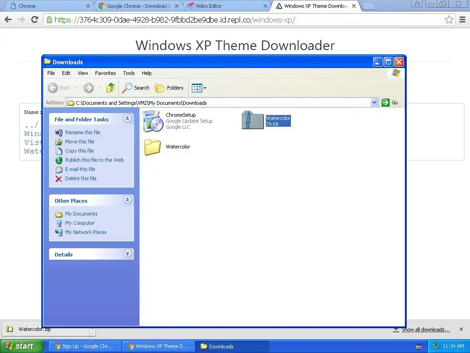This screenshot has height=353, width=470.
Task: Click the on-screen keyboard tray icon
Action: (419, 347)
